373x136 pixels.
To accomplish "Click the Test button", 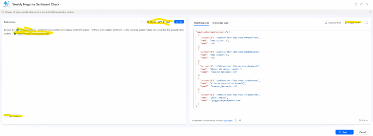I will pyautogui.click(x=179, y=22).
